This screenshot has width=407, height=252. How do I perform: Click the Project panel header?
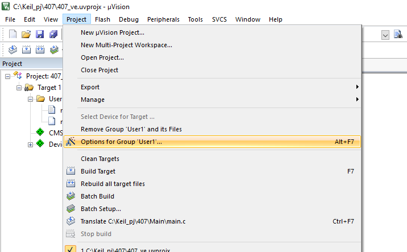click(x=31, y=64)
